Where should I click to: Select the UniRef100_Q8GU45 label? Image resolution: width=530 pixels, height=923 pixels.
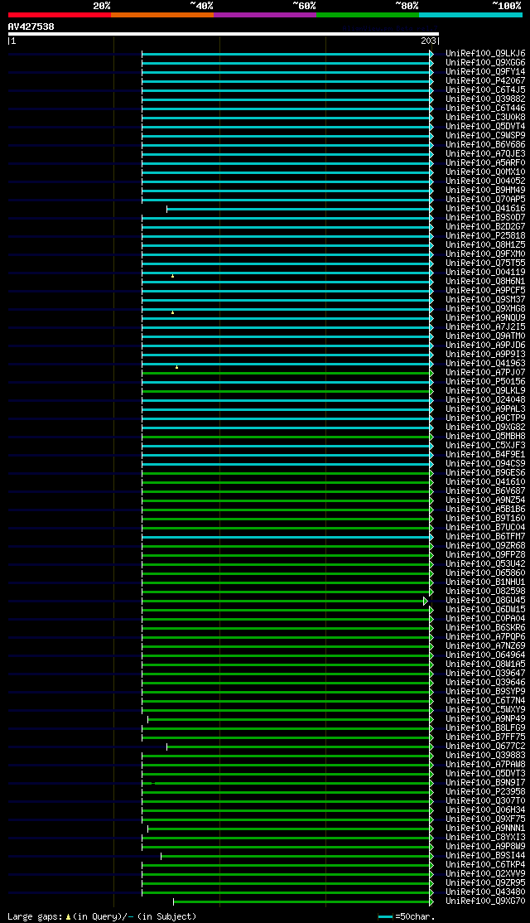click(x=485, y=601)
